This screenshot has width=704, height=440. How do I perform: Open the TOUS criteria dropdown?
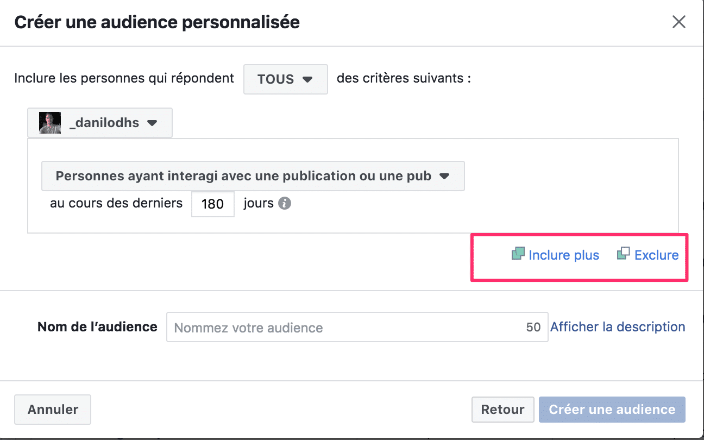point(286,79)
